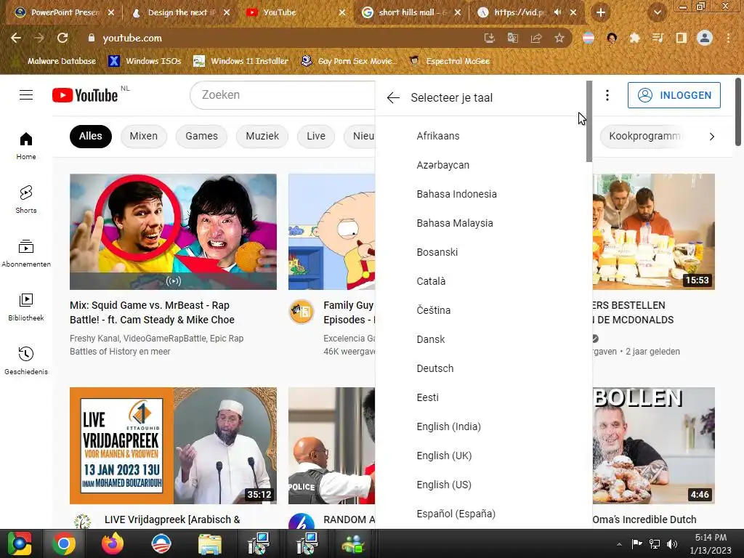Open the Espectral McGee bookmark
Viewport: 744px width, 558px height.
(450, 61)
